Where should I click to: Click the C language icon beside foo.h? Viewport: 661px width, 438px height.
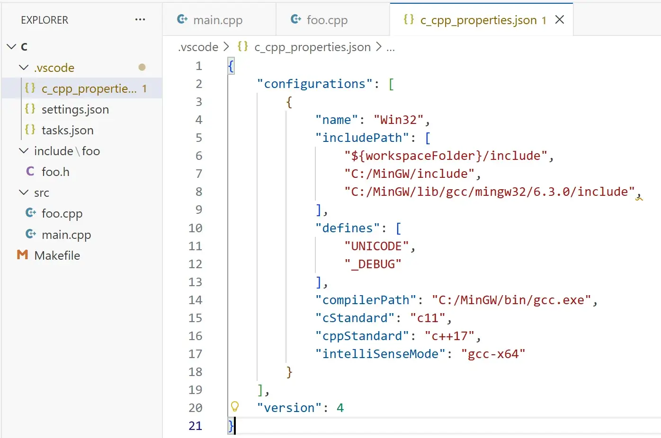point(30,171)
